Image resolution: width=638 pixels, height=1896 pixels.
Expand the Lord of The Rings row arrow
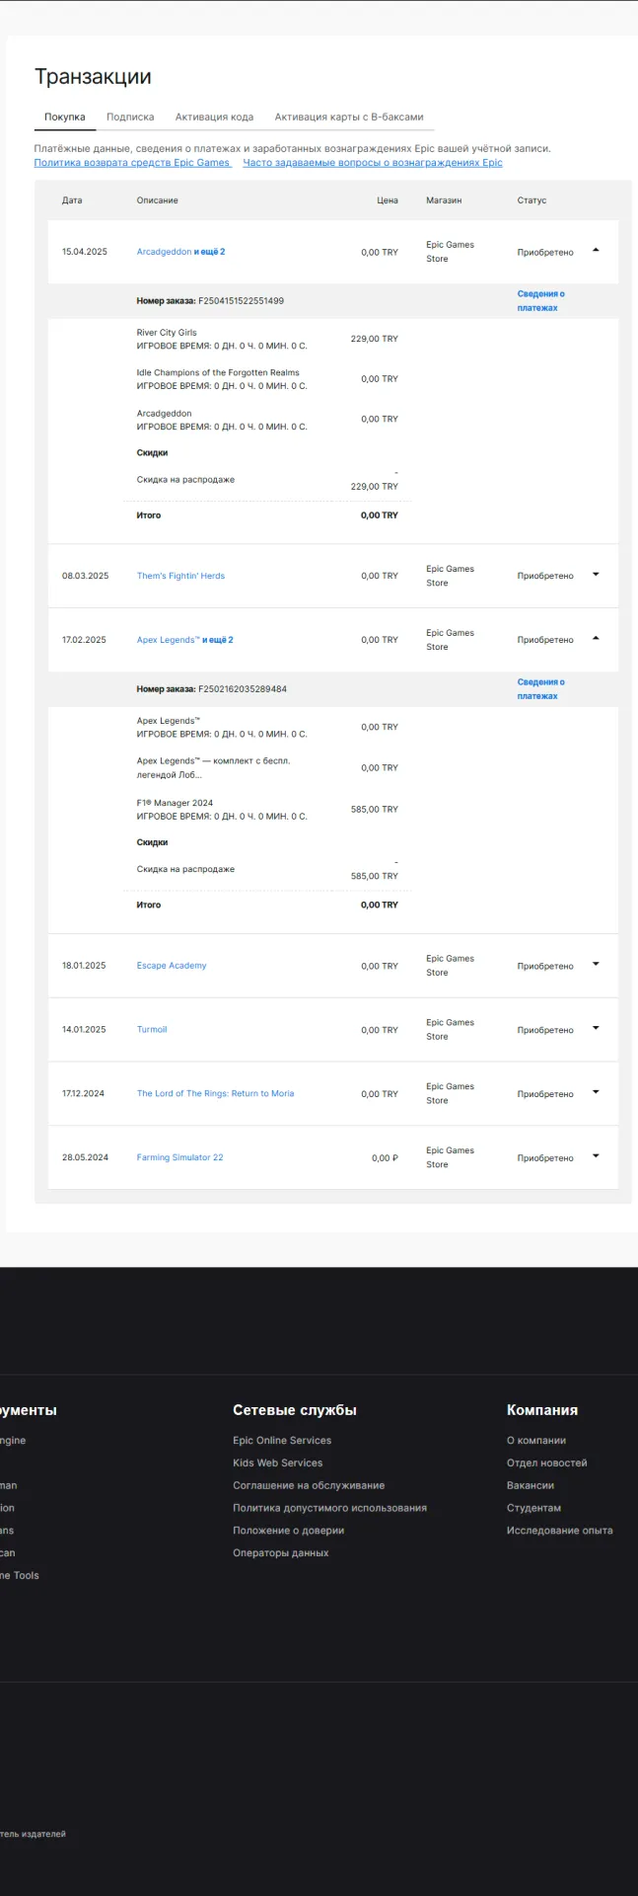(x=596, y=1093)
